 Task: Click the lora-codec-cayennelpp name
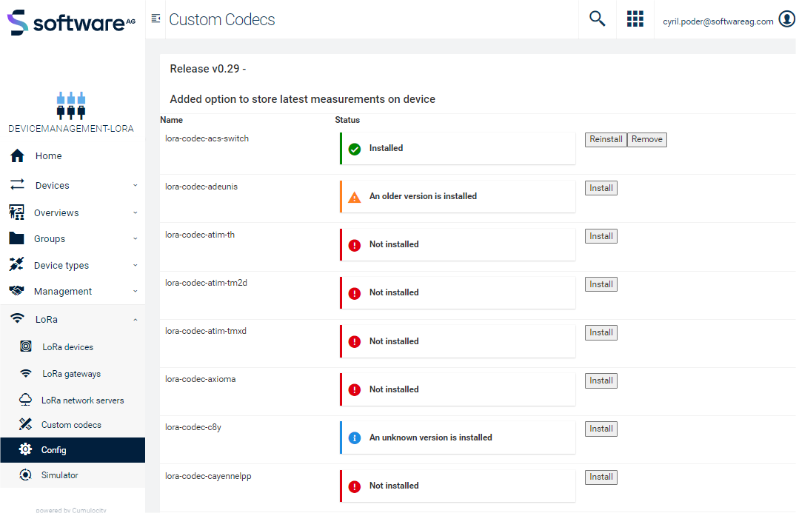(208, 477)
